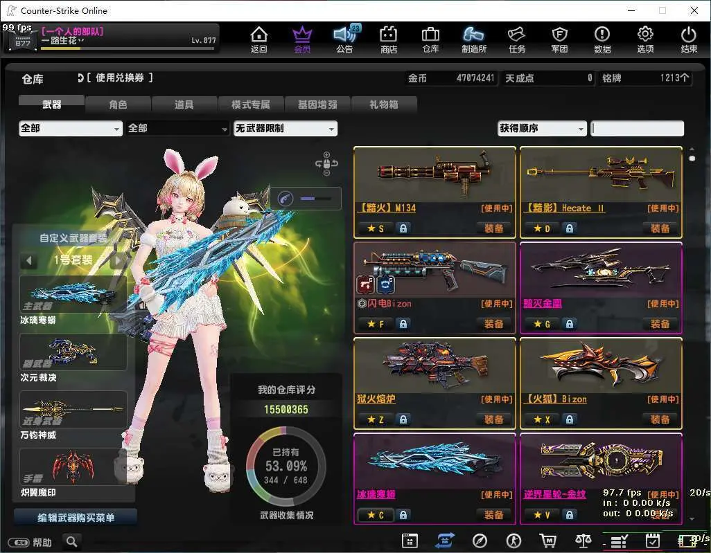Click the weapon list scroll-down arrow
This screenshot has height=553, width=711.
(x=692, y=519)
